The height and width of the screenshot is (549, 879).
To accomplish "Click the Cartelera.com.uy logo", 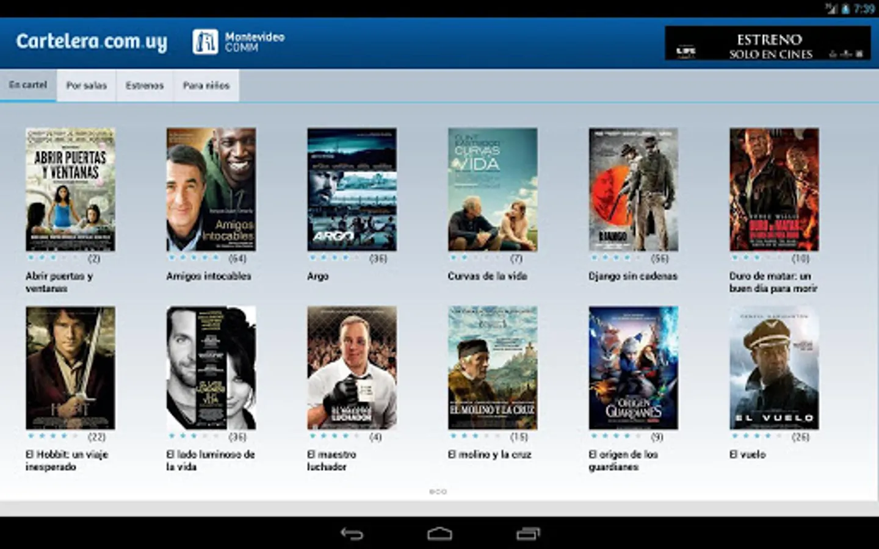I will (92, 41).
